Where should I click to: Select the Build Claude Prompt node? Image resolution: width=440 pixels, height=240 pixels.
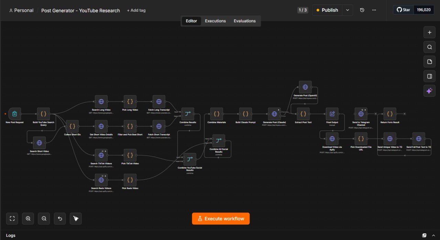click(x=245, y=114)
